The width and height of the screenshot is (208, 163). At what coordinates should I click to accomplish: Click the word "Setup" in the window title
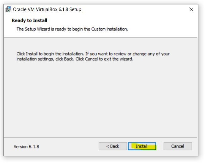tap(75, 9)
